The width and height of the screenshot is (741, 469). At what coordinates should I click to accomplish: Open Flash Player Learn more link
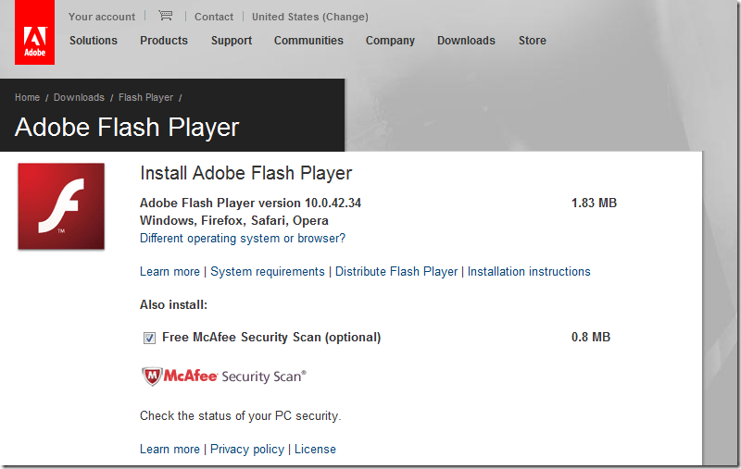170,272
